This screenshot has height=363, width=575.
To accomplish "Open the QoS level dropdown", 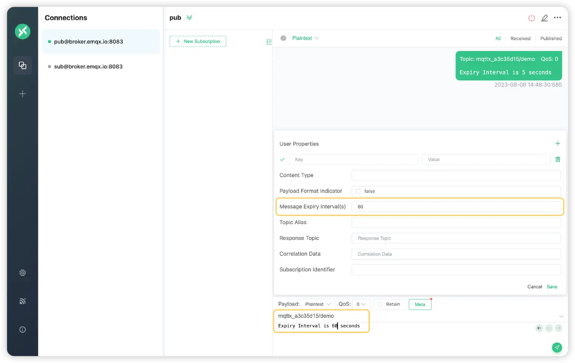I will pos(361,304).
